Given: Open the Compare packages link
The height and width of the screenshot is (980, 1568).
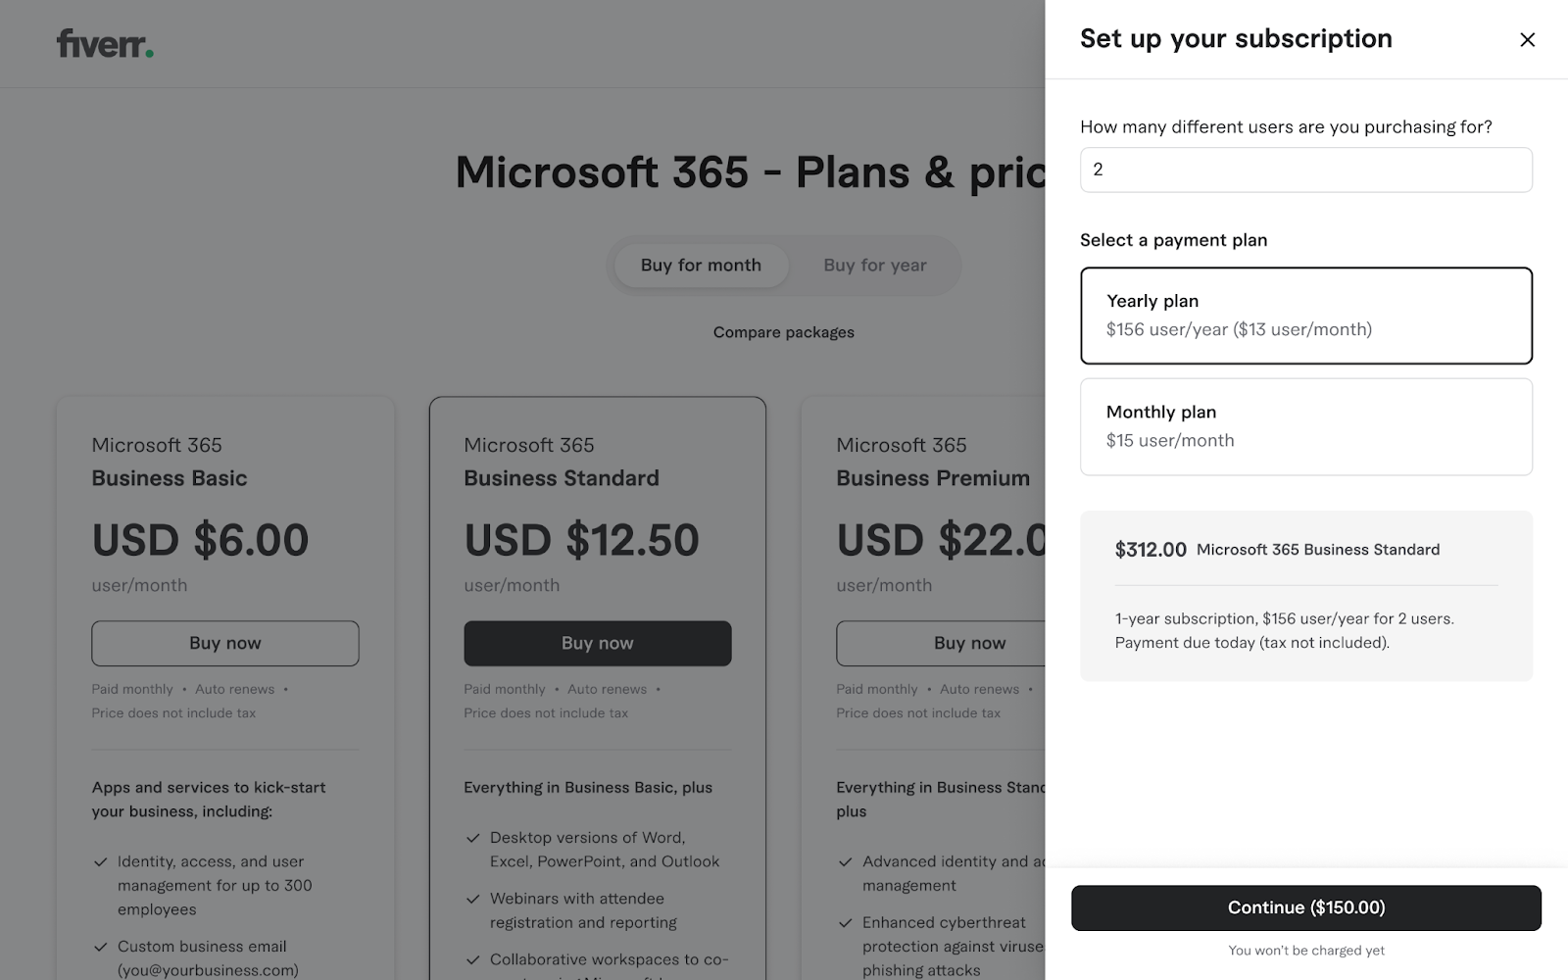Looking at the screenshot, I should pos(783,332).
